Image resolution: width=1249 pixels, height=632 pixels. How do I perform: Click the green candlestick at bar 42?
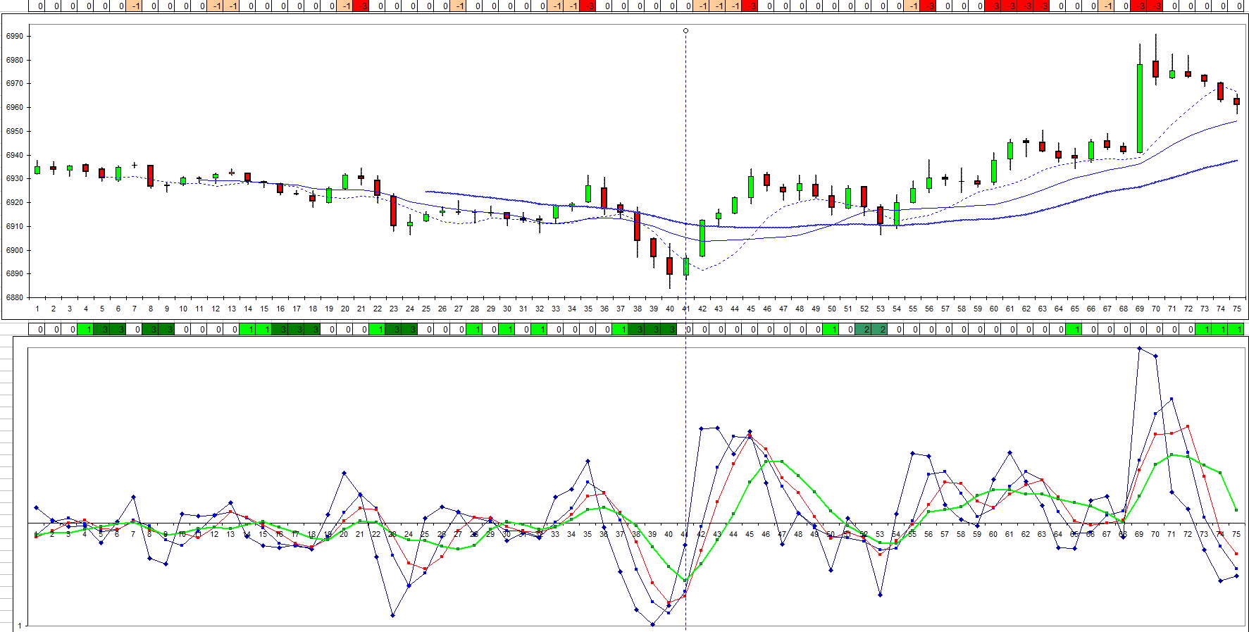tap(702, 238)
